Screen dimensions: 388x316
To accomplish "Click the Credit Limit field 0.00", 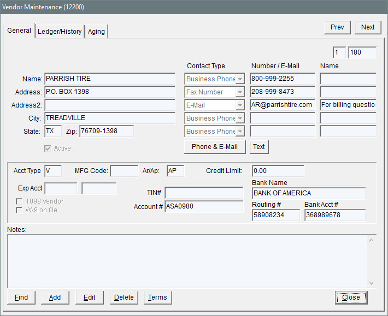I will (278, 171).
